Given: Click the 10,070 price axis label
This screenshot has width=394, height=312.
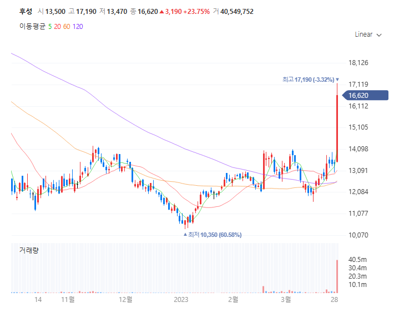Looking at the screenshot, I should (x=358, y=235).
